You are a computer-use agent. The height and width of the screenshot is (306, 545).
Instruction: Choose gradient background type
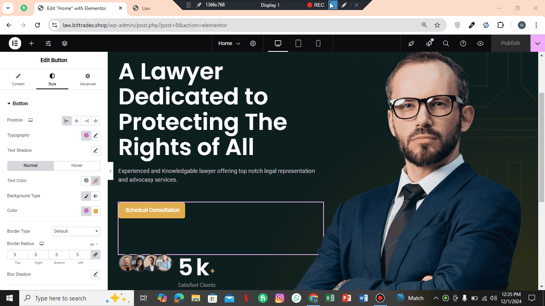pos(96,196)
